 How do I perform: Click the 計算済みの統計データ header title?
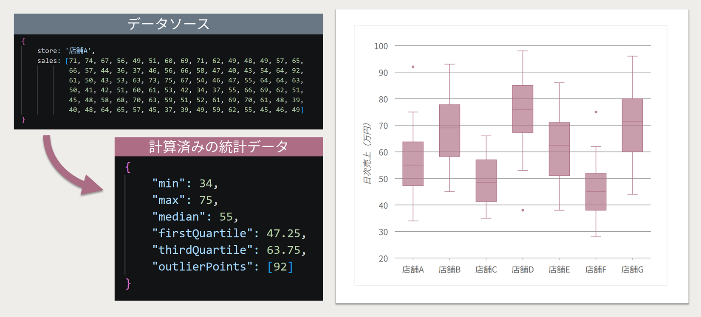[x=218, y=146]
